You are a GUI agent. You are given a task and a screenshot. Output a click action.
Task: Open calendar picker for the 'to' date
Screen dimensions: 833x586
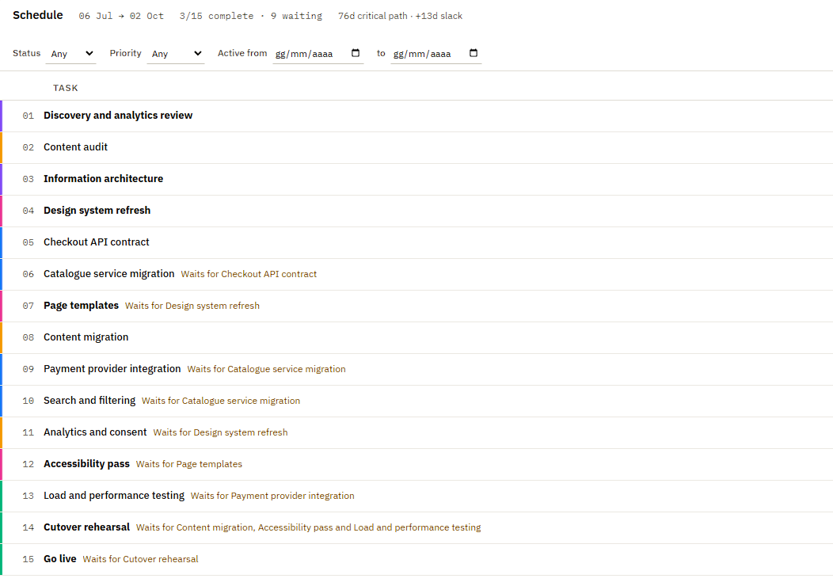click(474, 53)
